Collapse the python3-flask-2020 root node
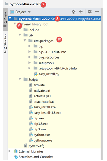This screenshot has height=161, width=107. pyautogui.click(x=10, y=18)
